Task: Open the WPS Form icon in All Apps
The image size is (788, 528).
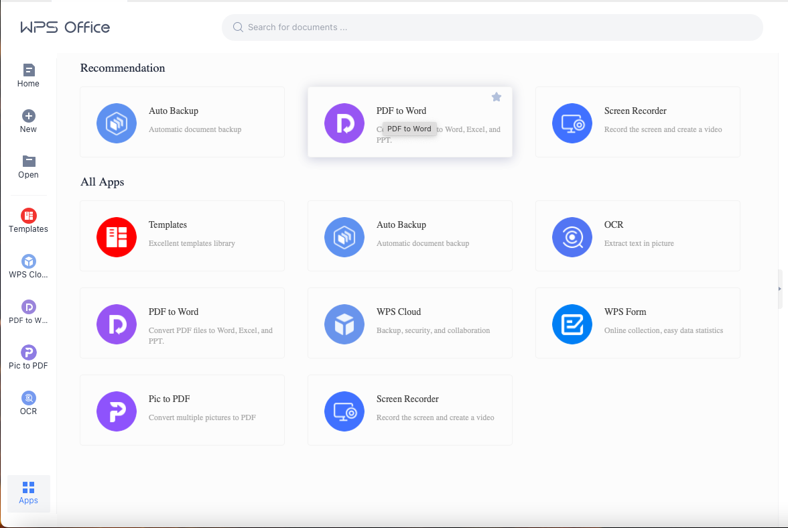Action: pyautogui.click(x=572, y=324)
